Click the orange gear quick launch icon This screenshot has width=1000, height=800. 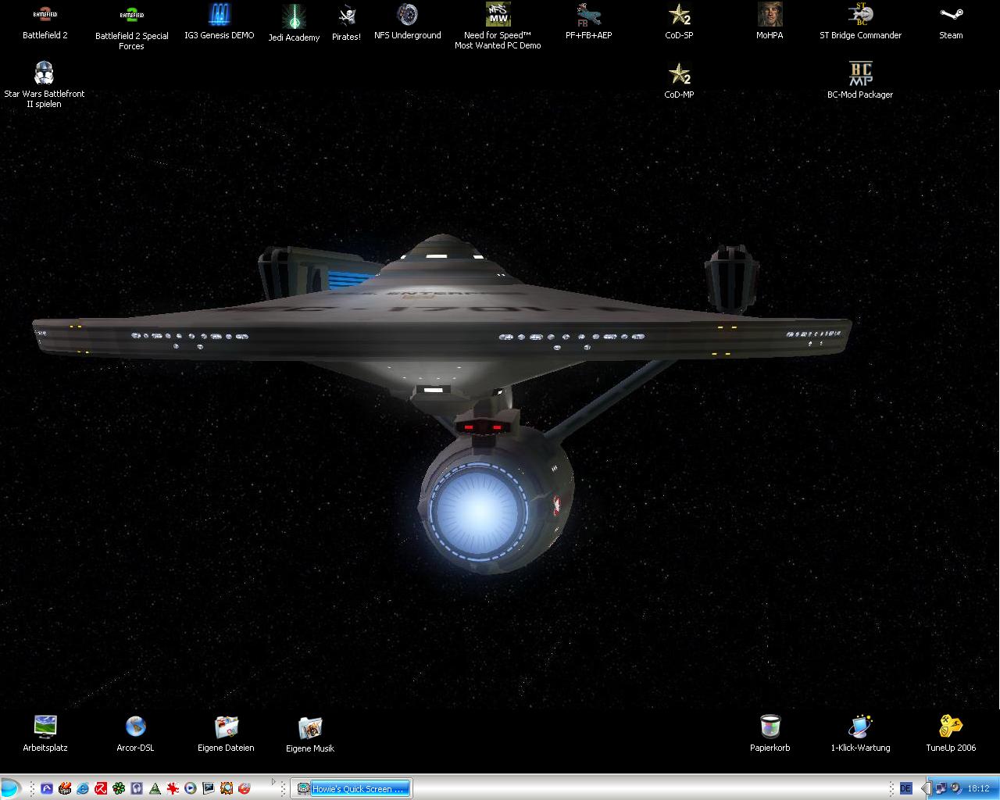click(x=227, y=788)
